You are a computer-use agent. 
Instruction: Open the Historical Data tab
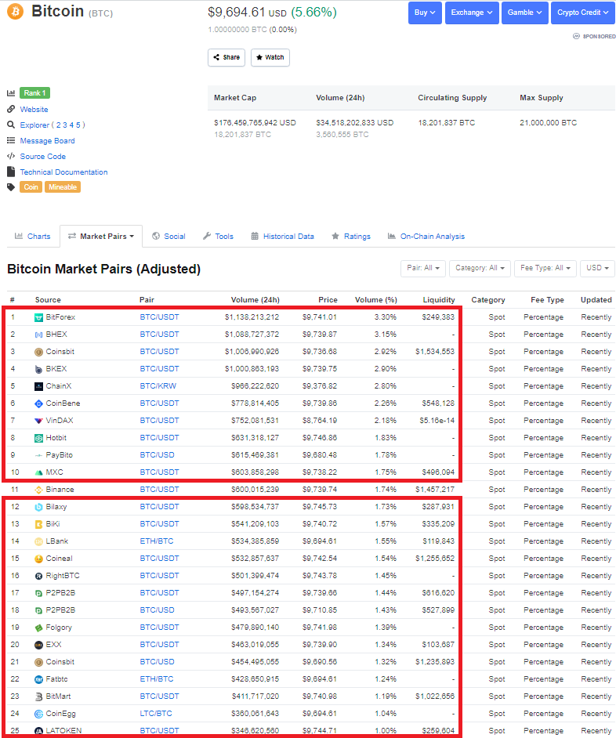click(x=283, y=237)
